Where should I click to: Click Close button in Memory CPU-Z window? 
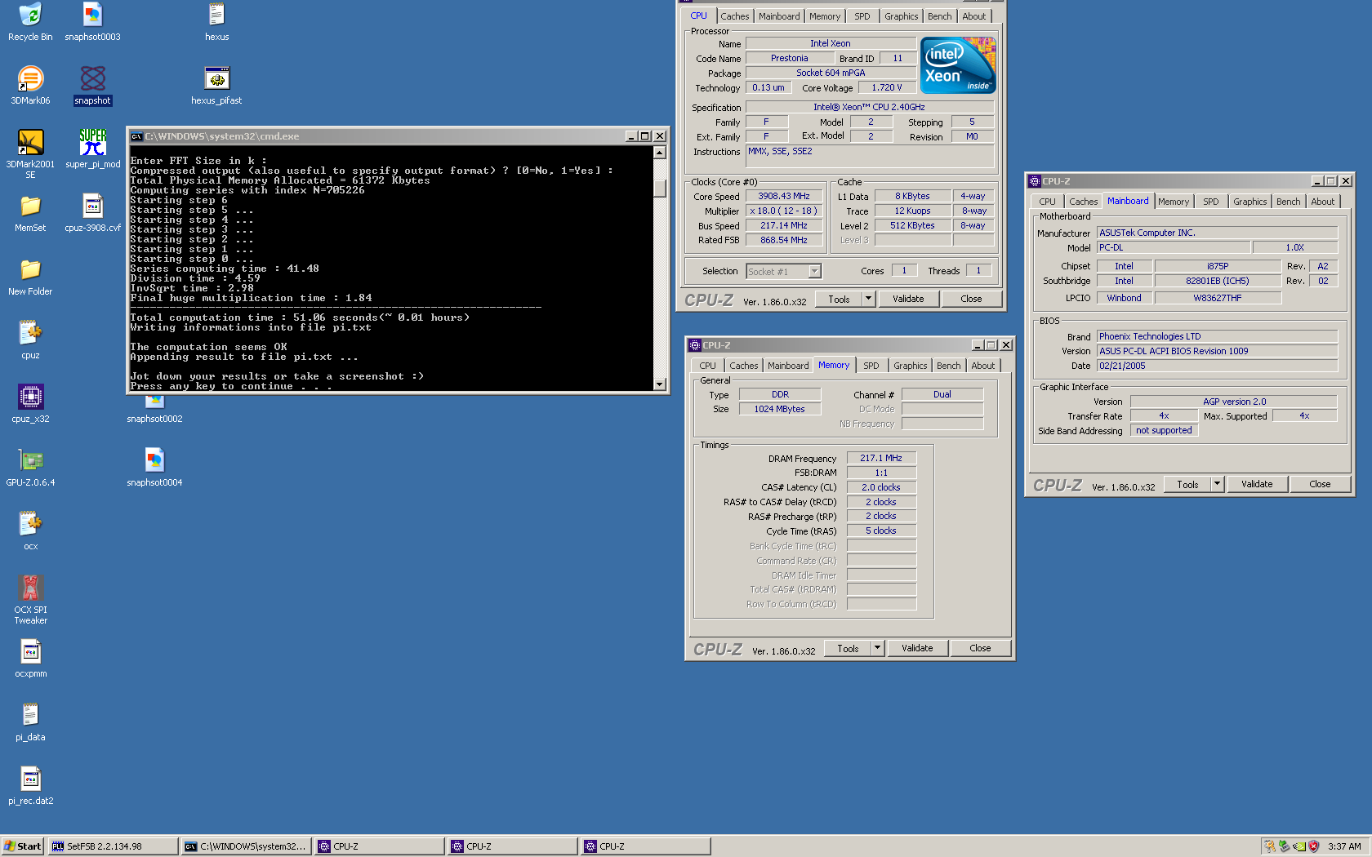(x=980, y=648)
